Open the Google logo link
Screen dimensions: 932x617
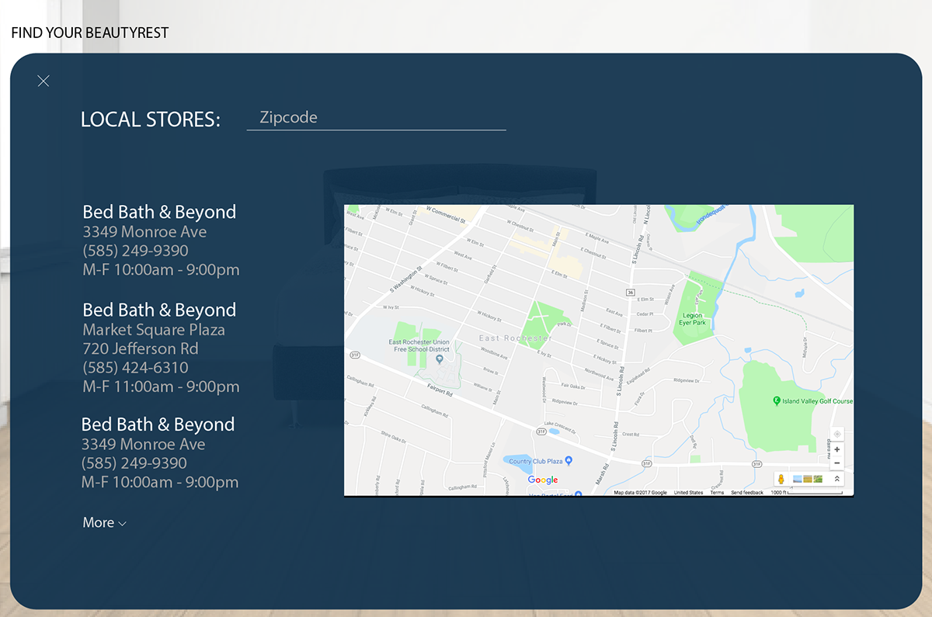pos(543,480)
